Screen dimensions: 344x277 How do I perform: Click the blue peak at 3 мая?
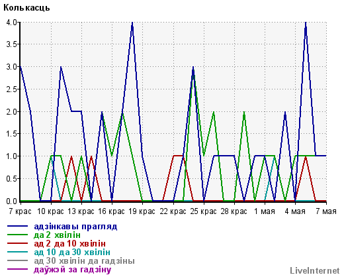tap(285, 112)
